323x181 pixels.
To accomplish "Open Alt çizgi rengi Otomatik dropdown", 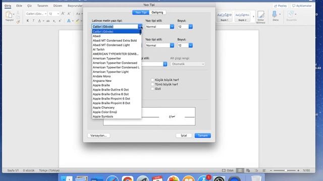I will tap(187, 64).
